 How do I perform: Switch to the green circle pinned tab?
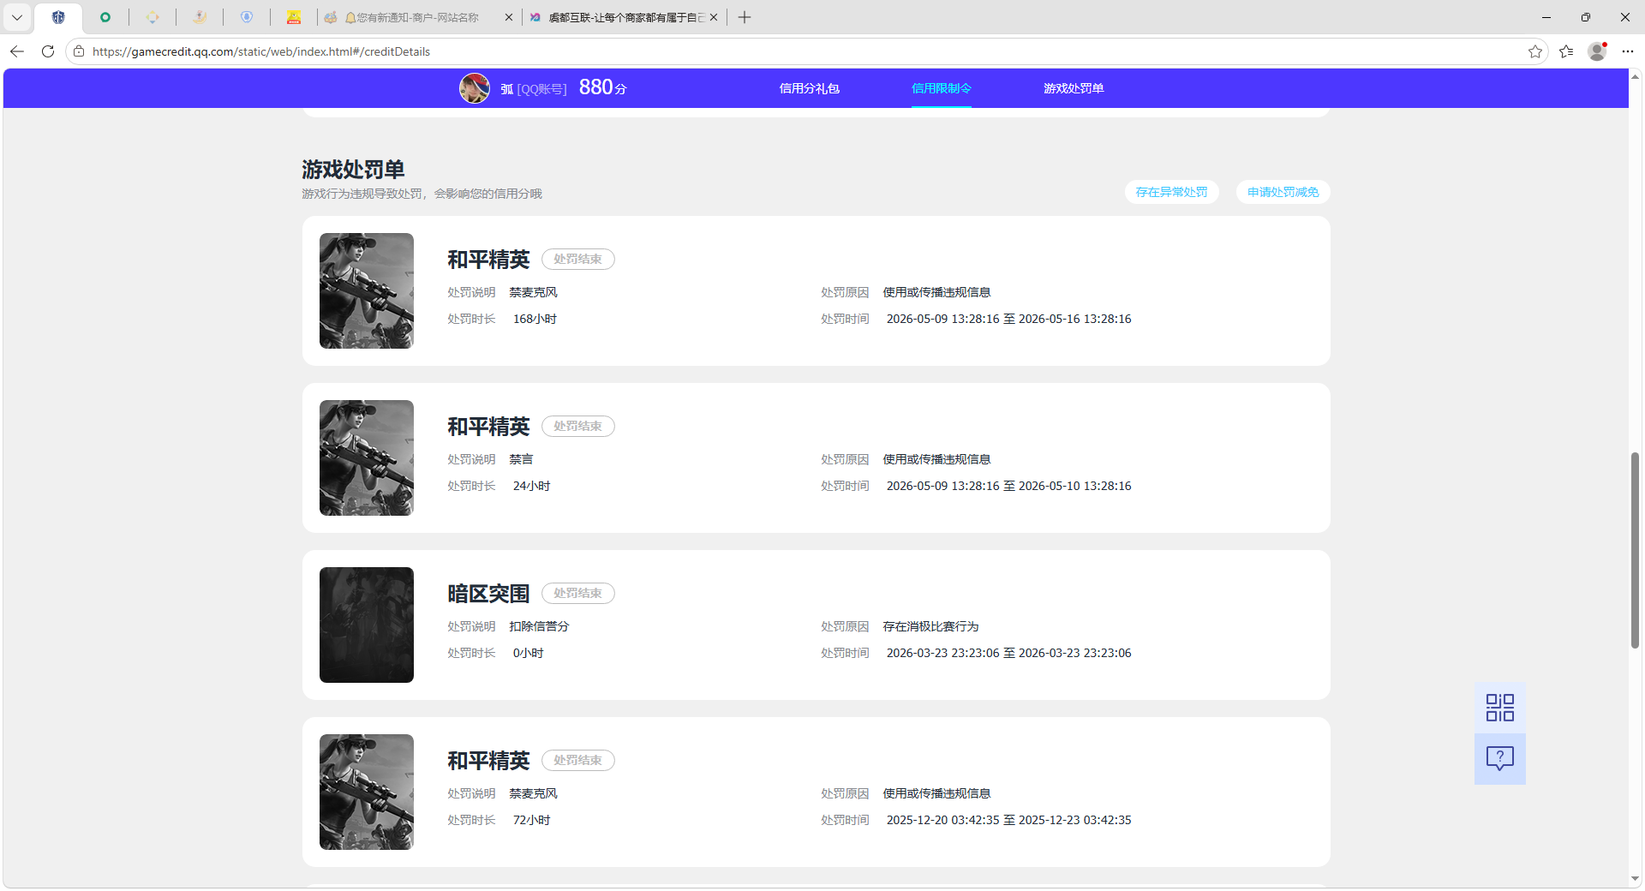pos(105,17)
